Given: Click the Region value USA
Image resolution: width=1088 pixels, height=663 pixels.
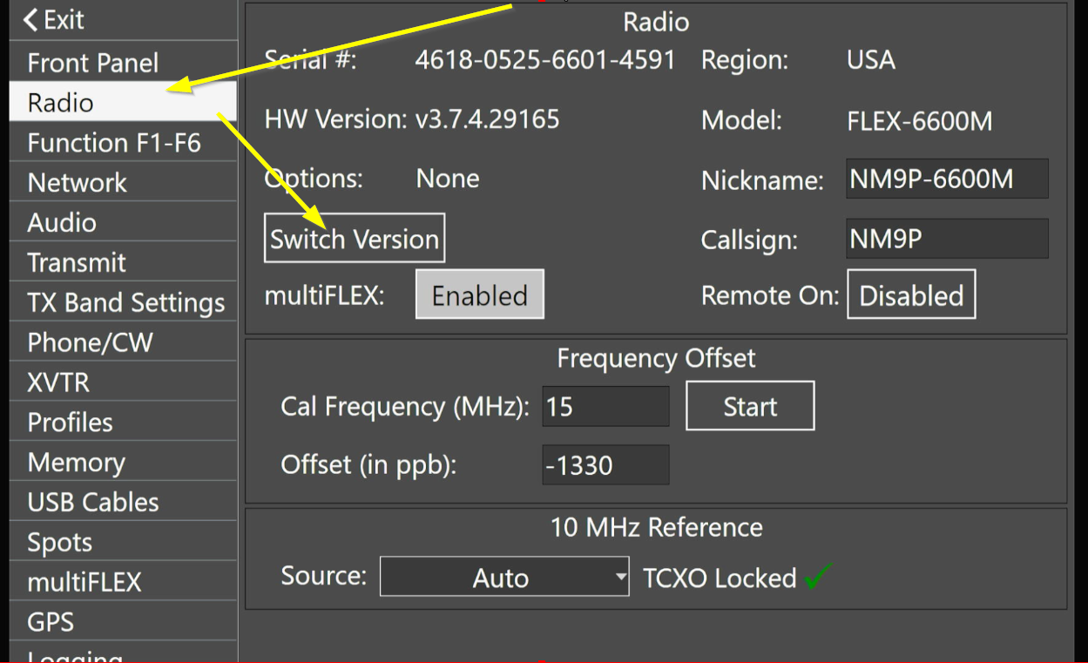Looking at the screenshot, I should click(871, 60).
